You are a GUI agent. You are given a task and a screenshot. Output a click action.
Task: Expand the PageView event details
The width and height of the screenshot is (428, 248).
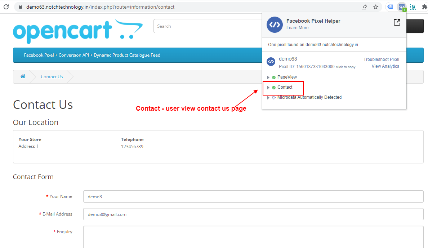pyautogui.click(x=268, y=77)
